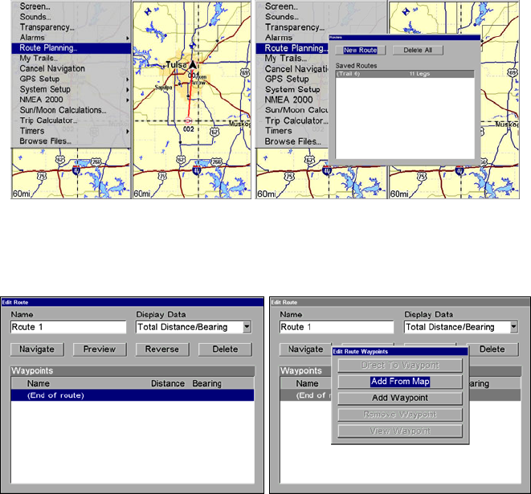Click Remove Waypoint in Edit Route Waypoints popup

coord(400,414)
